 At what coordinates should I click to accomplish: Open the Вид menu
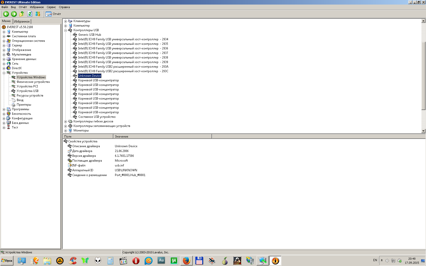[x=13, y=7]
